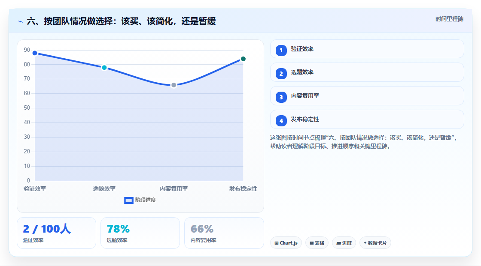Click the x-axis label 发布稳定性
The width and height of the screenshot is (481, 266).
click(243, 188)
